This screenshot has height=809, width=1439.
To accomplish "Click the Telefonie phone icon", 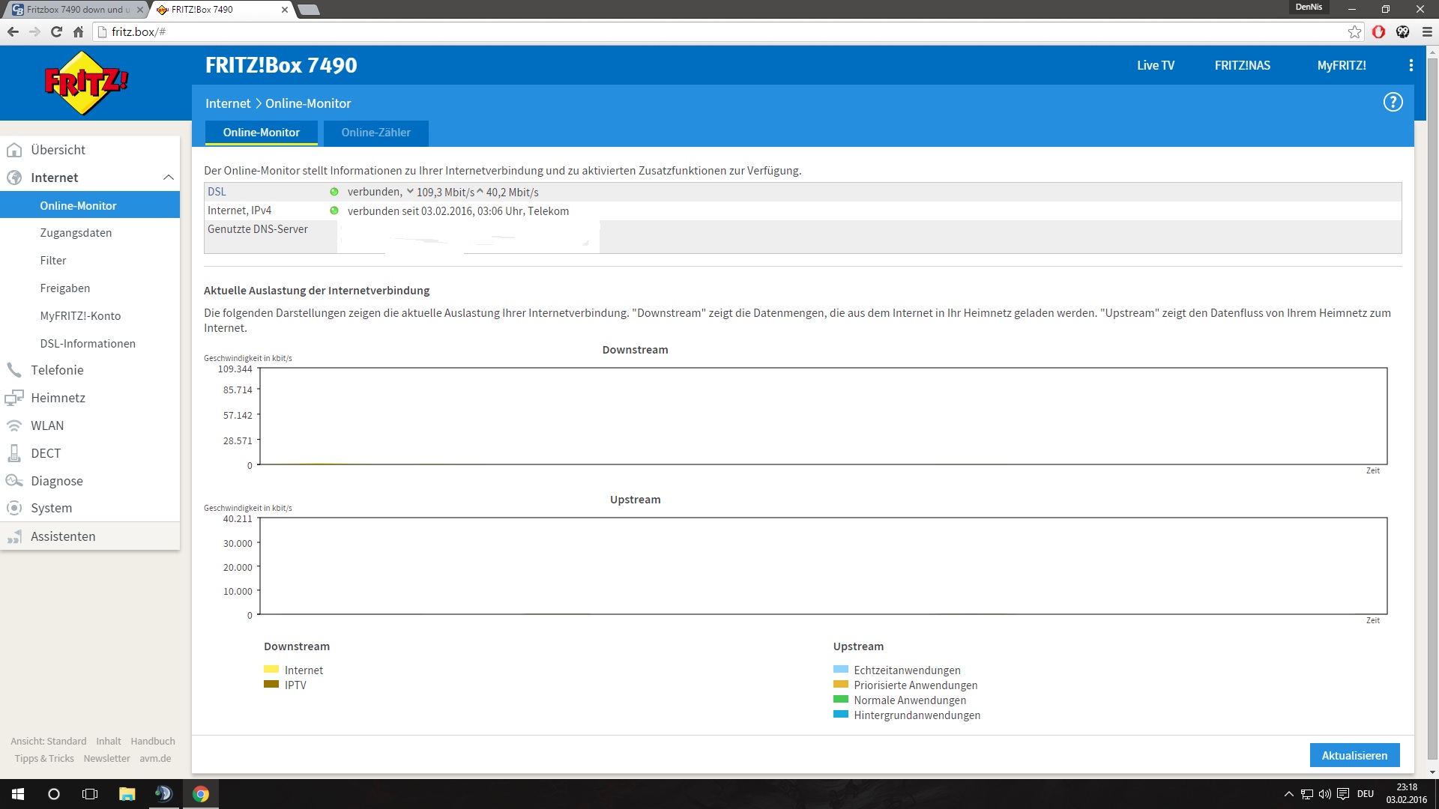I will point(14,370).
